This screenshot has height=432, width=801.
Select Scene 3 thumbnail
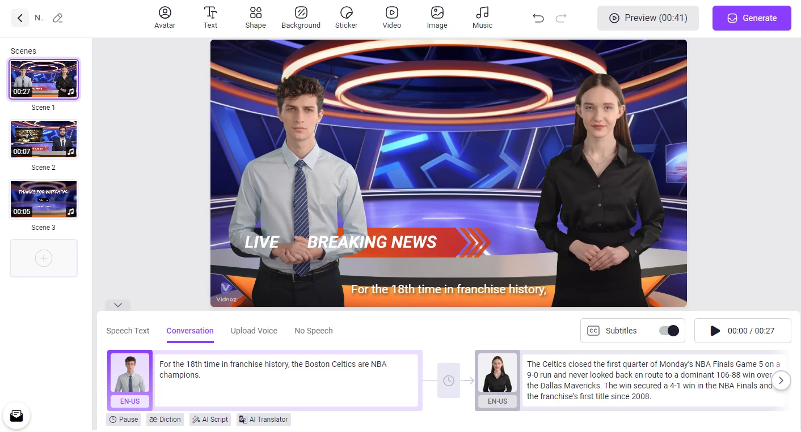[44, 199]
